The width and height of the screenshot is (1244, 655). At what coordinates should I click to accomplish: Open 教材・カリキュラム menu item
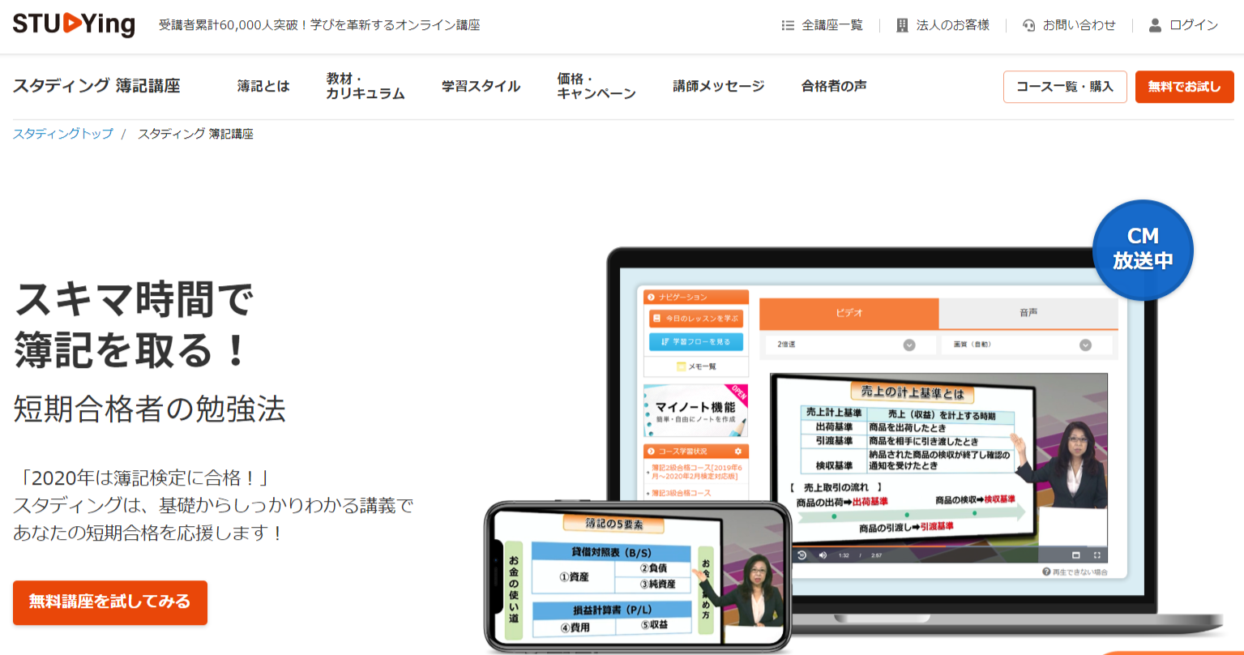click(366, 86)
